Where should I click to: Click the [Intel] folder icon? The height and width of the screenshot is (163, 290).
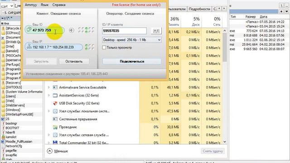tap(3, 46)
